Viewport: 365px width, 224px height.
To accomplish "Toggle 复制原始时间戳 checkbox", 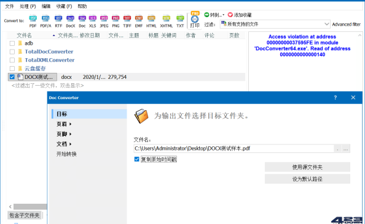I will 136,159.
